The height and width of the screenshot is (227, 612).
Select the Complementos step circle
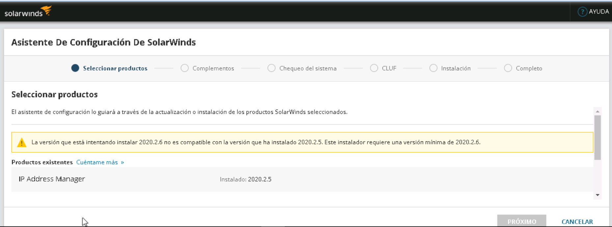(x=184, y=68)
